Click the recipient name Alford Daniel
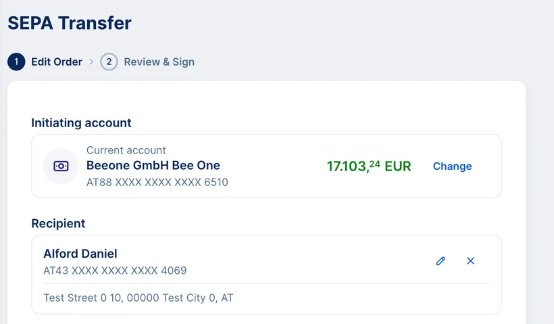Image resolution: width=554 pixels, height=324 pixels. tap(80, 254)
